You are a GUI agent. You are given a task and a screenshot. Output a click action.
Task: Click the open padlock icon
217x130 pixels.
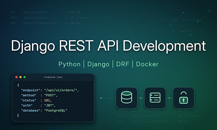tap(183, 98)
